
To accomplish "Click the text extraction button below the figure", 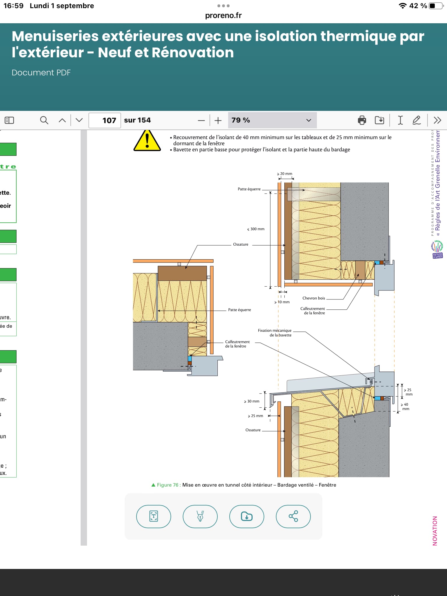I will point(154,516).
